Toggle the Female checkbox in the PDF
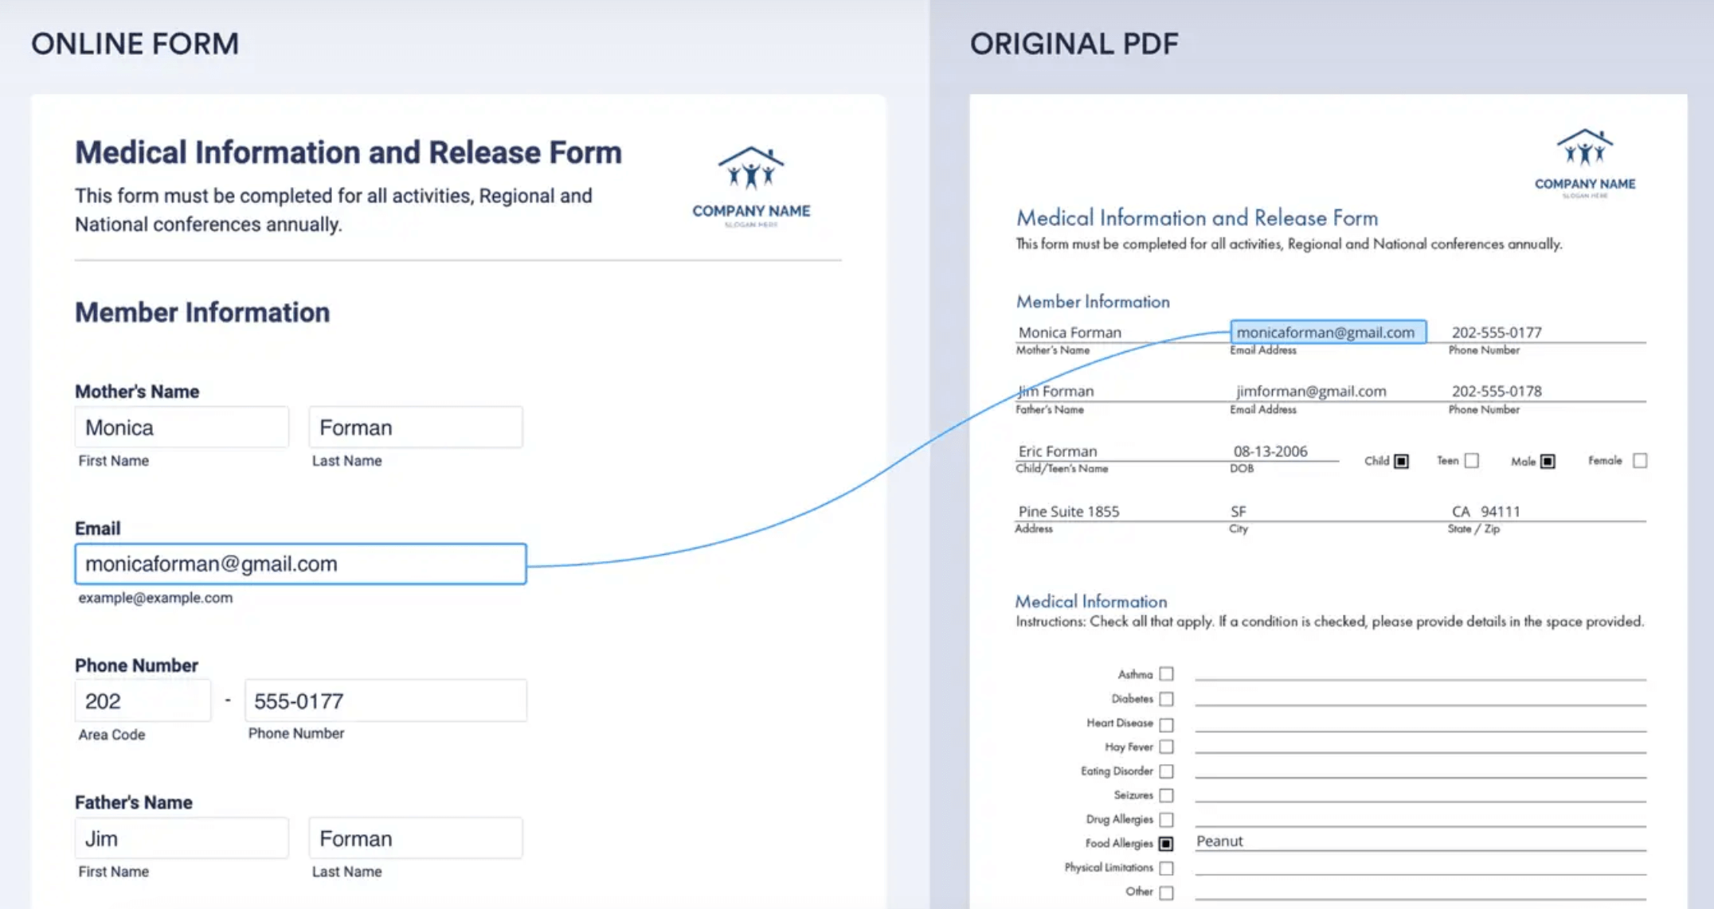Screen dimensions: 1714x909 (x=1640, y=461)
